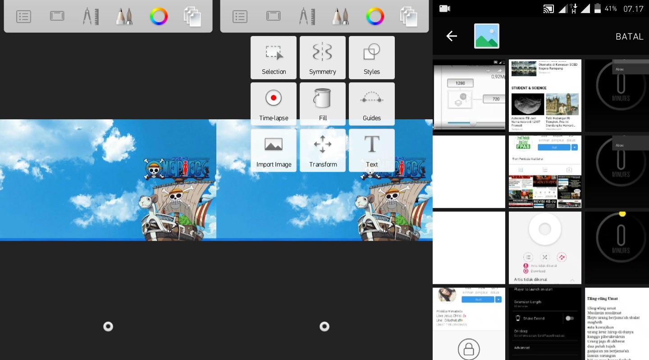Tap the video camera icon in the status bar

(x=445, y=9)
